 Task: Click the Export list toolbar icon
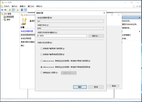pyautogui.click(x=18, y=10)
